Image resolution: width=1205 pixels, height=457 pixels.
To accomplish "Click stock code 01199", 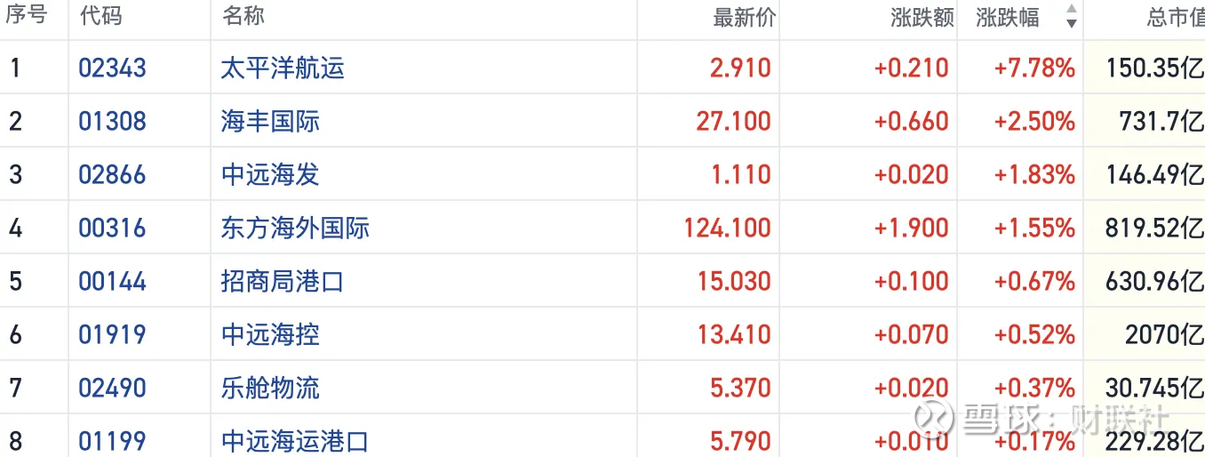I will [x=112, y=441].
